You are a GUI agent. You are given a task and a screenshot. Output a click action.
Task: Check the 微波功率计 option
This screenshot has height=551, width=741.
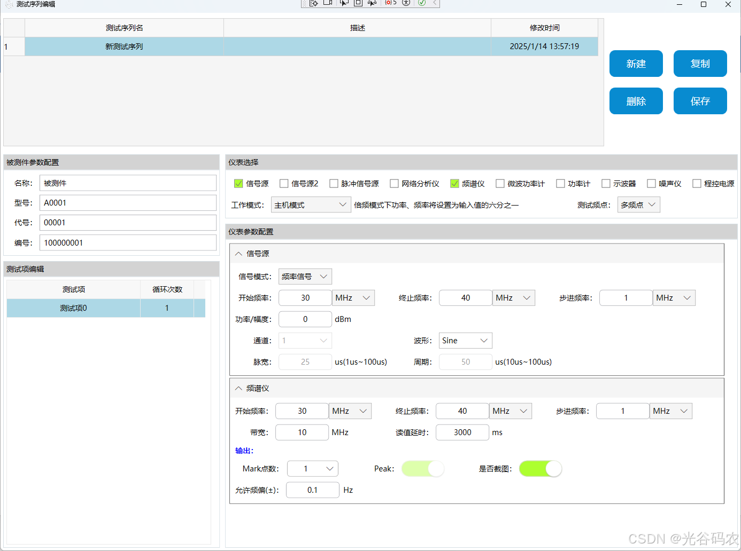(500, 184)
